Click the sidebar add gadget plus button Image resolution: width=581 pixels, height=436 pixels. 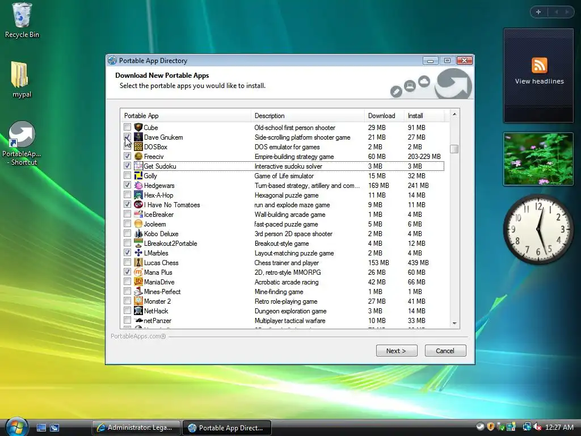[538, 12]
